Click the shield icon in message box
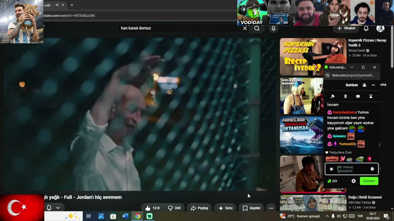Viewport: 394px width, 221px height. pos(331,169)
